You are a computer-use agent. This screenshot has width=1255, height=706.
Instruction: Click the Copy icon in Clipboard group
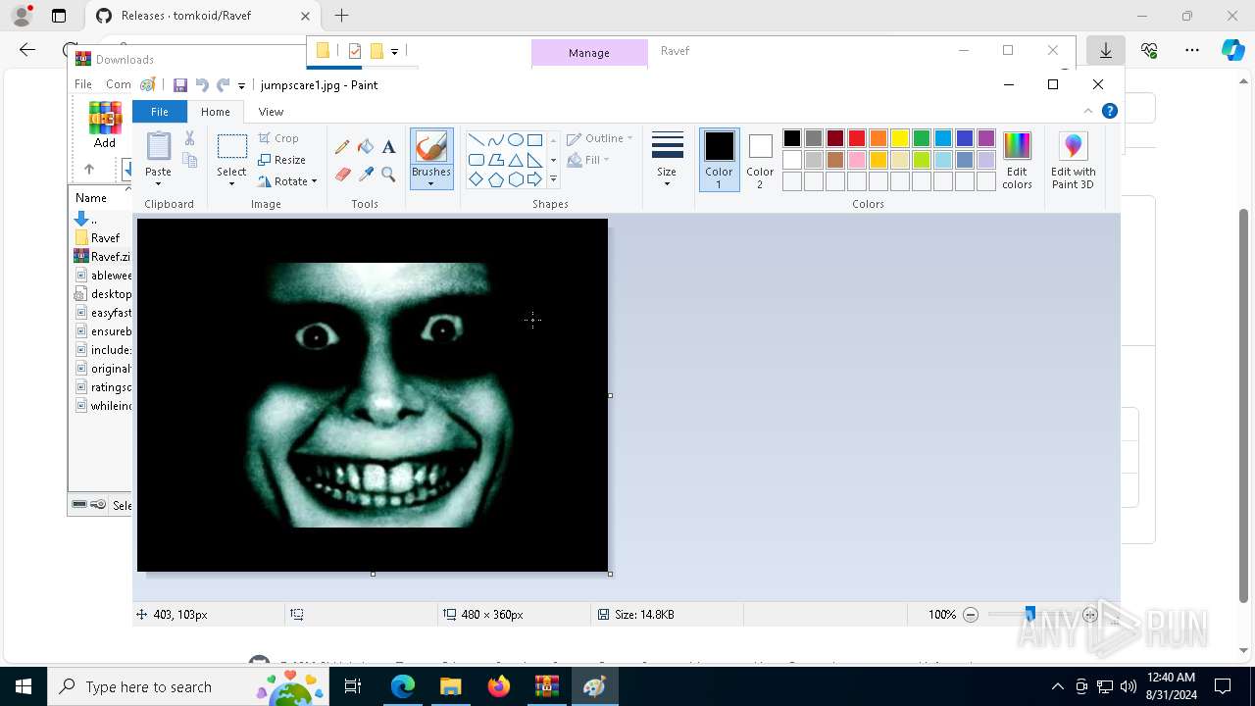189,160
